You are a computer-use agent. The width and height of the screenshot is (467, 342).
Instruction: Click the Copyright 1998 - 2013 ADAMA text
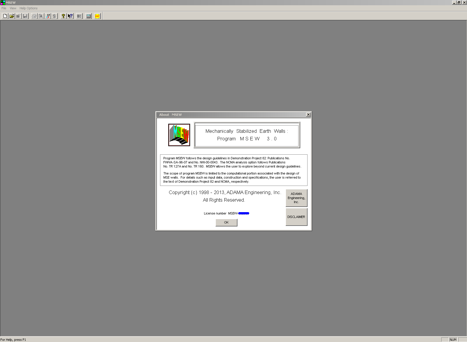(x=225, y=192)
